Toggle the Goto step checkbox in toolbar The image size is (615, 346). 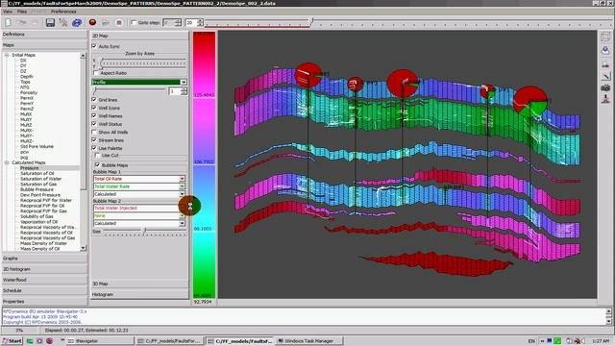[134, 23]
